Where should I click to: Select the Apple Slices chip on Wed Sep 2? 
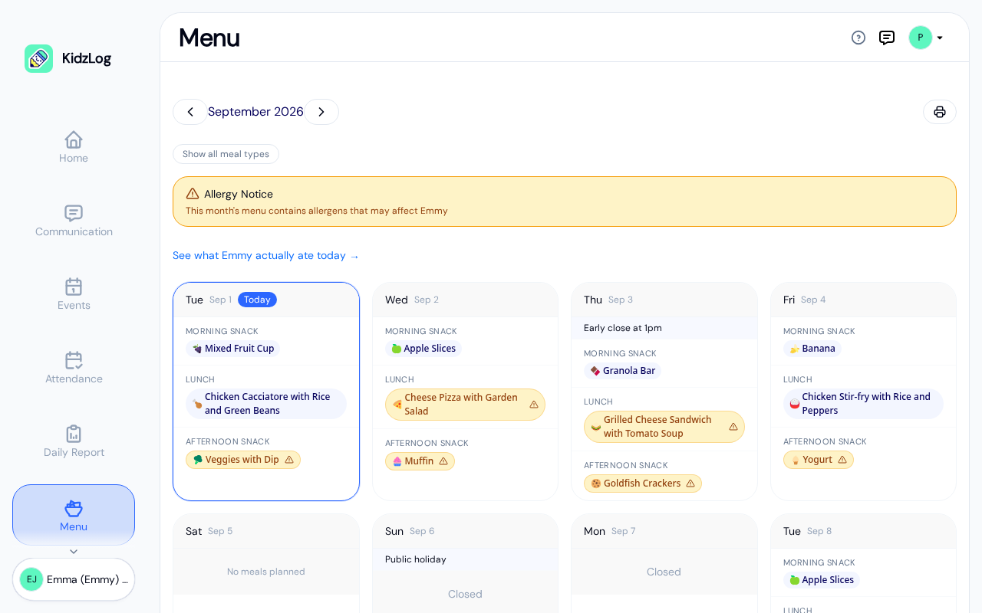point(423,349)
